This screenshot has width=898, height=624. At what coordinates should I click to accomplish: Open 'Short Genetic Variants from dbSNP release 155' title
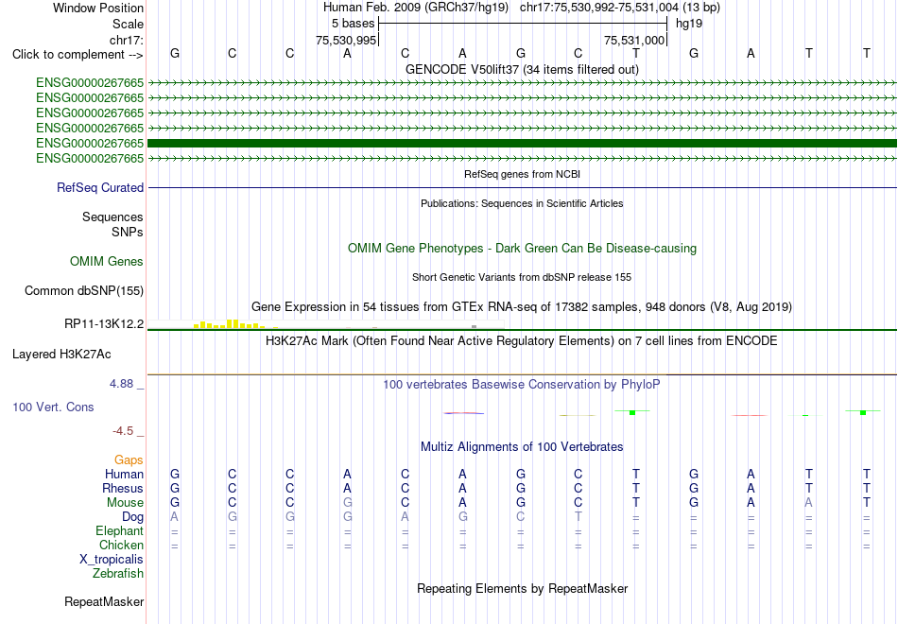522,277
